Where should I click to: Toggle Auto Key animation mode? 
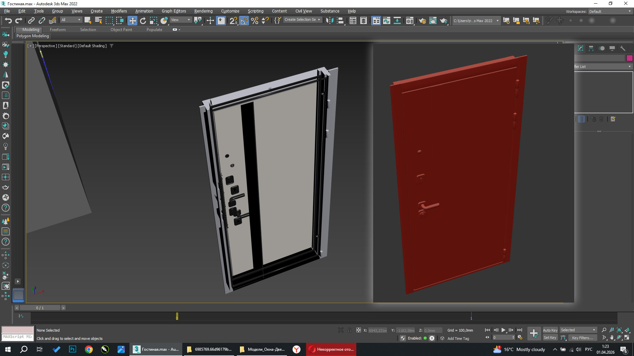pos(550,330)
